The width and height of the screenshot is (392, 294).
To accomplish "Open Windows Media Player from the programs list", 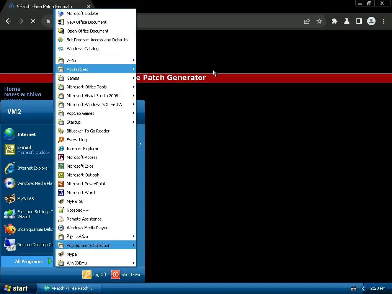I will coord(96,228).
